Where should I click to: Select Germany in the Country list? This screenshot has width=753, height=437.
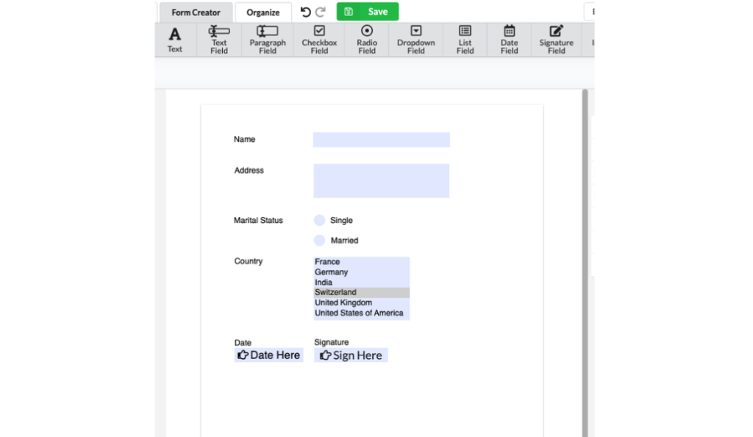331,271
